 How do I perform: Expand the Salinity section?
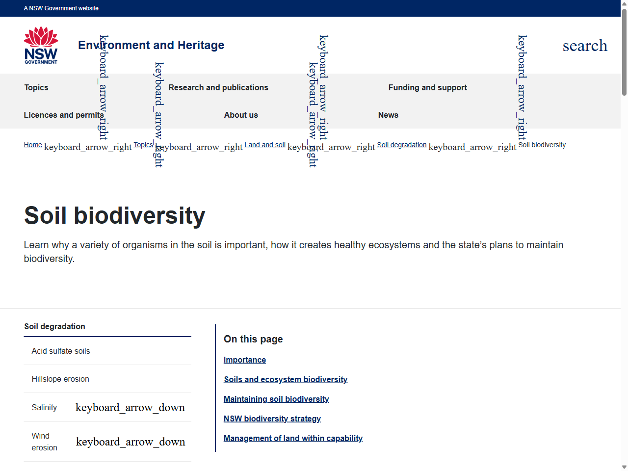(130, 407)
